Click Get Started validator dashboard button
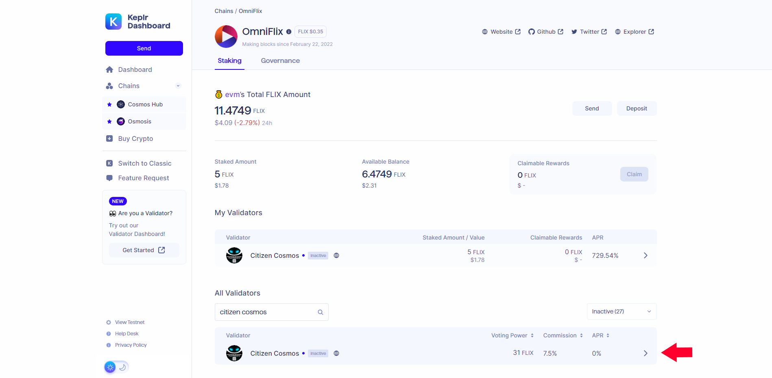Screen dimensions: 772x378 coord(144,250)
